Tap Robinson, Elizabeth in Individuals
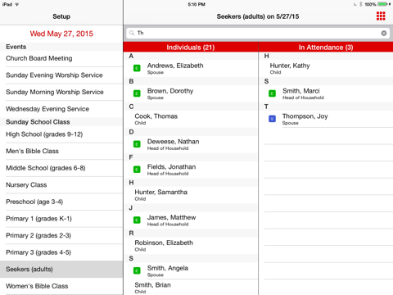Image resolution: width=393 pixels, height=295 pixels. (191, 246)
